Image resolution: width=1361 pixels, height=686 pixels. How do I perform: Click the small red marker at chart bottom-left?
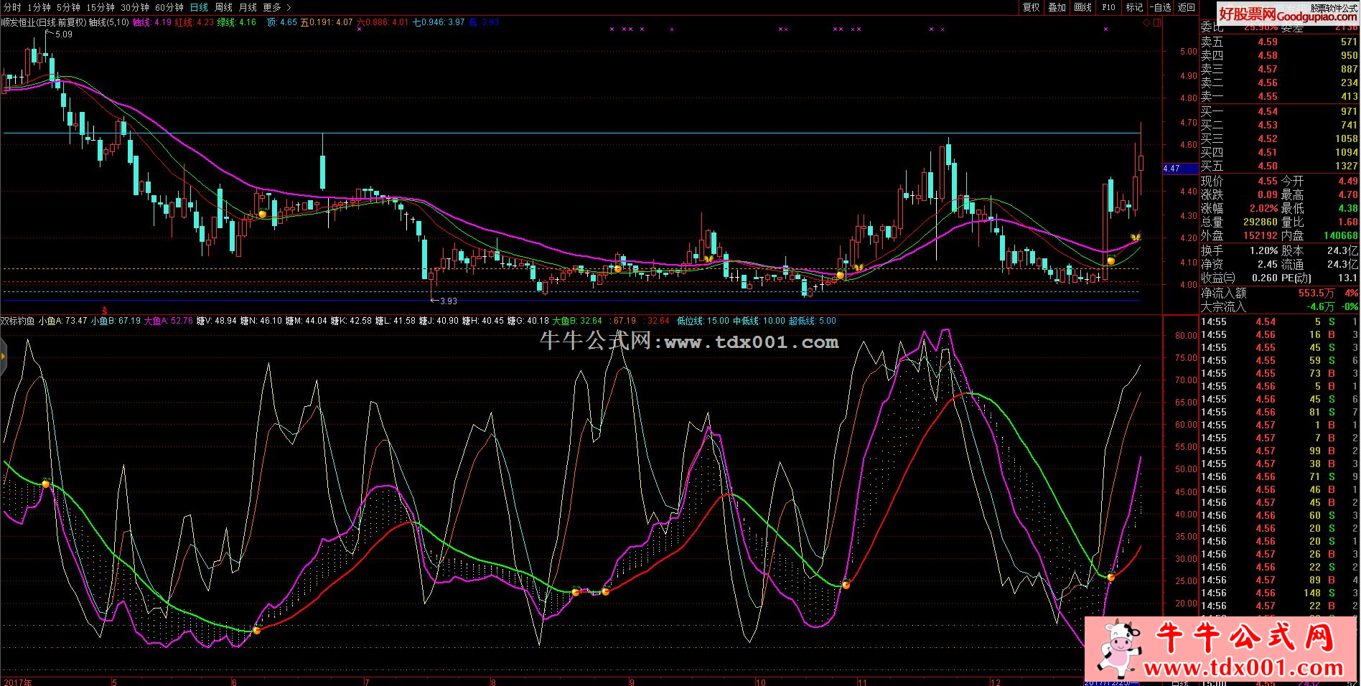click(105, 309)
